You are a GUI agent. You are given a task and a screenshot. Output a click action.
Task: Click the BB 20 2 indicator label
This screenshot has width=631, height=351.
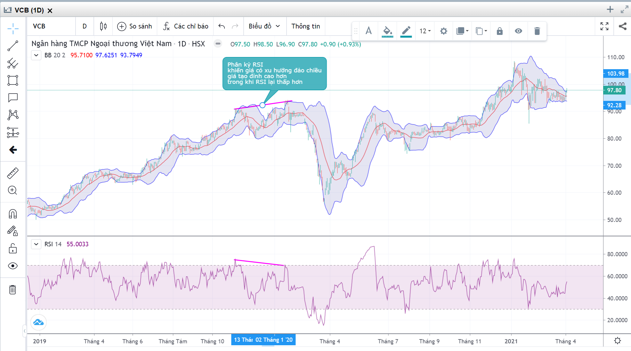click(55, 55)
